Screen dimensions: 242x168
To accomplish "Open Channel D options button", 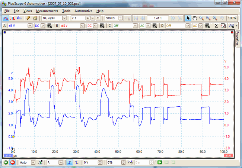I will (207, 26).
